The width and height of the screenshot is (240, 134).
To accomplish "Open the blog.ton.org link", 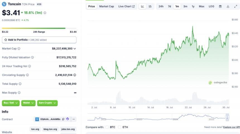I will pyautogui.click(x=50, y=129).
